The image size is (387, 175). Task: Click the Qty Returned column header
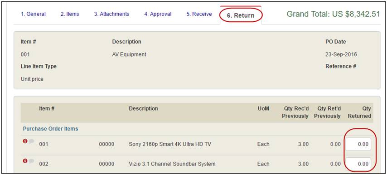(359, 112)
